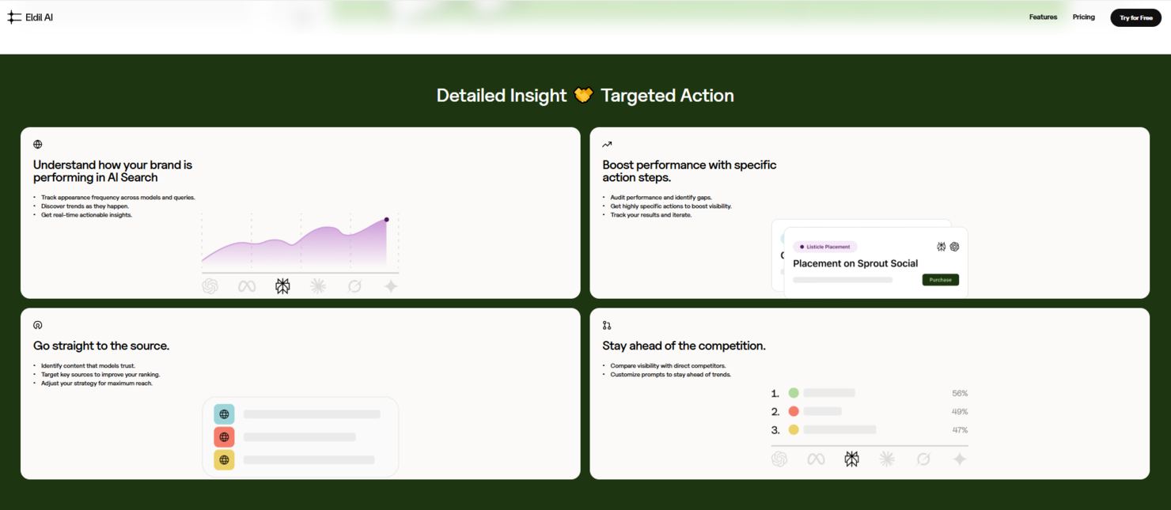This screenshot has height=510, width=1171.
Task: Click the Try for Free button
Action: 1135,17
